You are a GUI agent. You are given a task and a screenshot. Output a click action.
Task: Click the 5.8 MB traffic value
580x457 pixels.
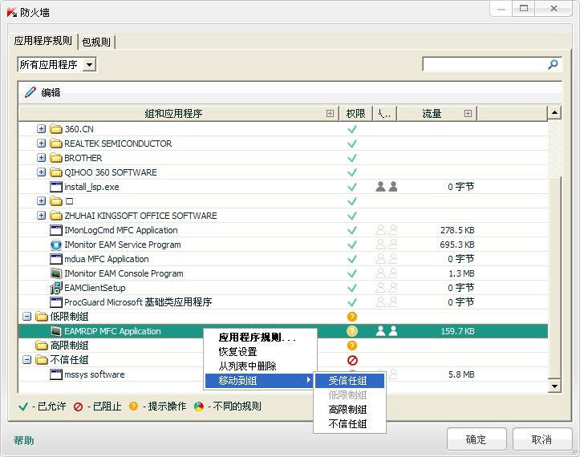pos(461,374)
